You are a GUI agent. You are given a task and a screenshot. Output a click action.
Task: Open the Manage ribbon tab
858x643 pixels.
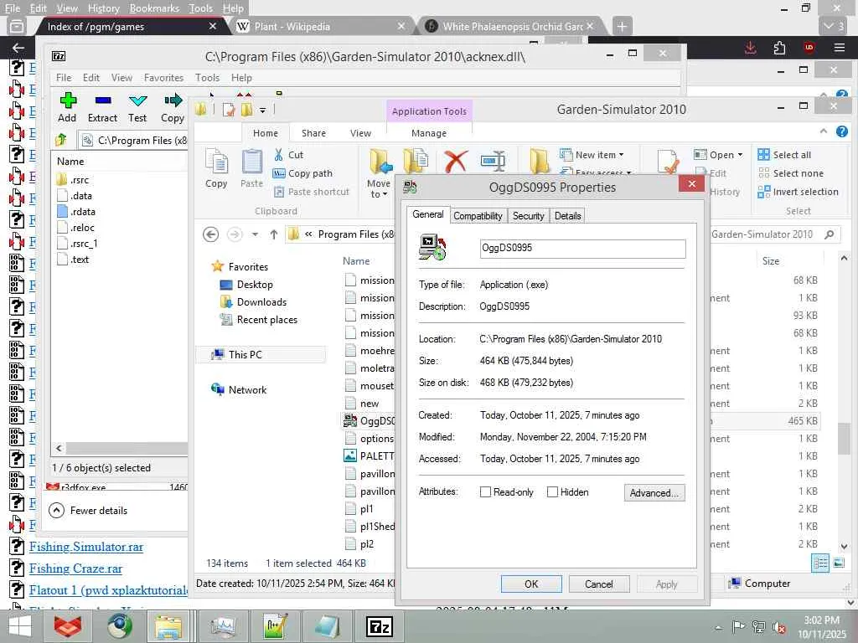click(x=429, y=133)
